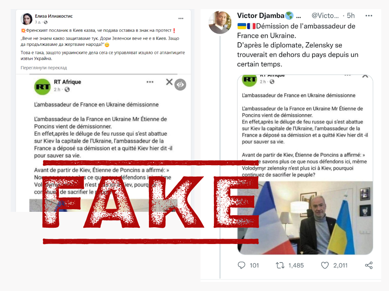Open the @Victo... handle link

point(325,16)
